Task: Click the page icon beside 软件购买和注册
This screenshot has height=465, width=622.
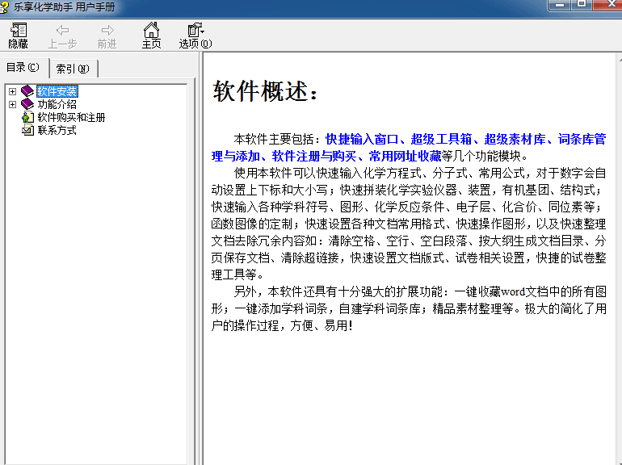Action: (x=27, y=117)
